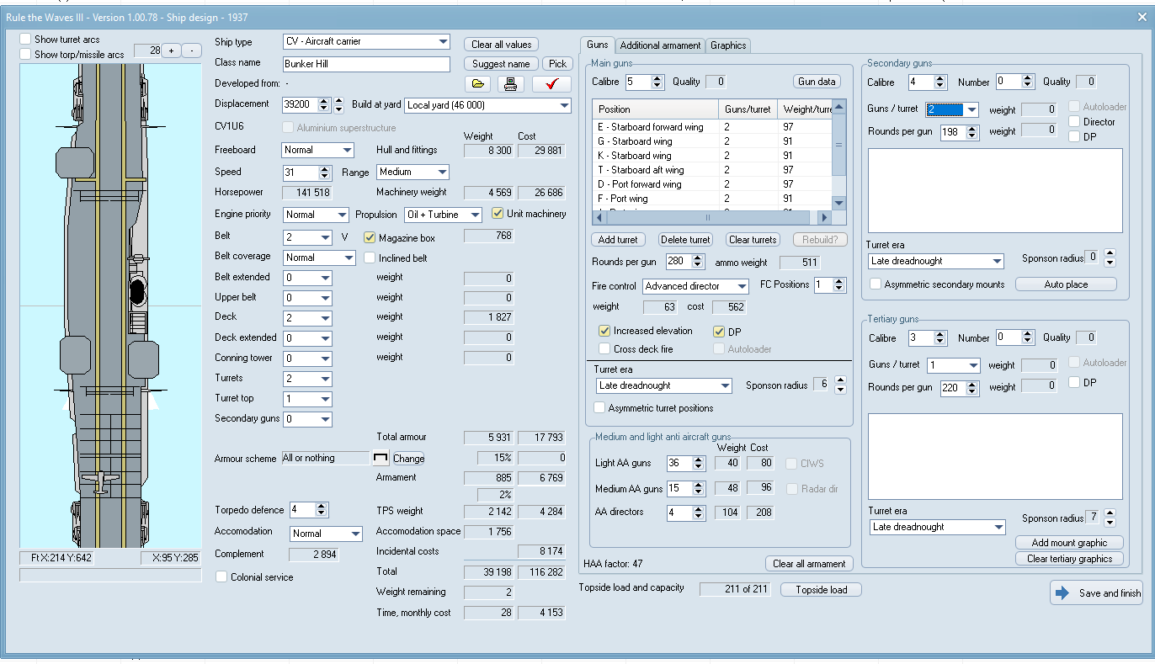The height and width of the screenshot is (664, 1155).
Task: Increase main gun Calibre spinner
Action: [657, 78]
